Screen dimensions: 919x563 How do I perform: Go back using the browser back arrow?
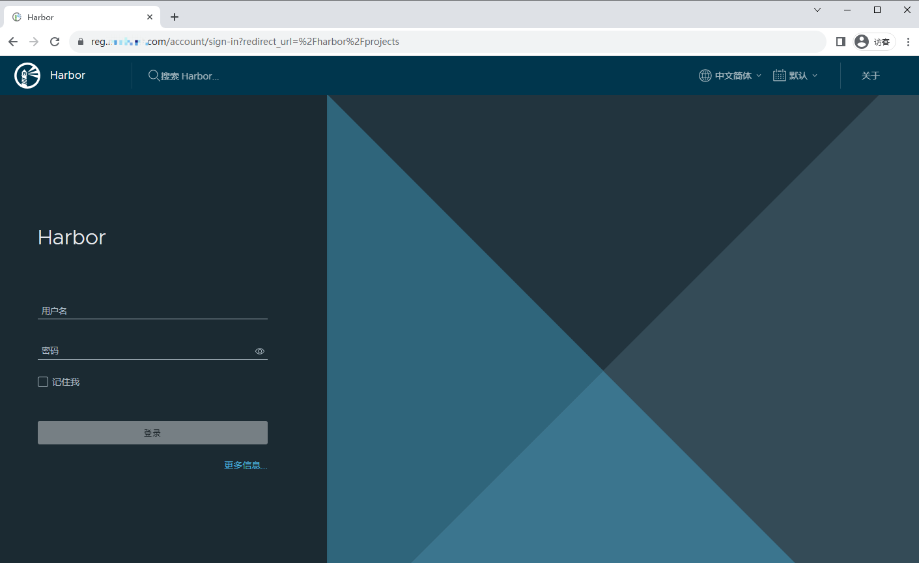point(13,42)
